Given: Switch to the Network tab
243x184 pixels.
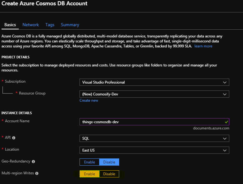Looking at the screenshot, I should click(x=31, y=25).
